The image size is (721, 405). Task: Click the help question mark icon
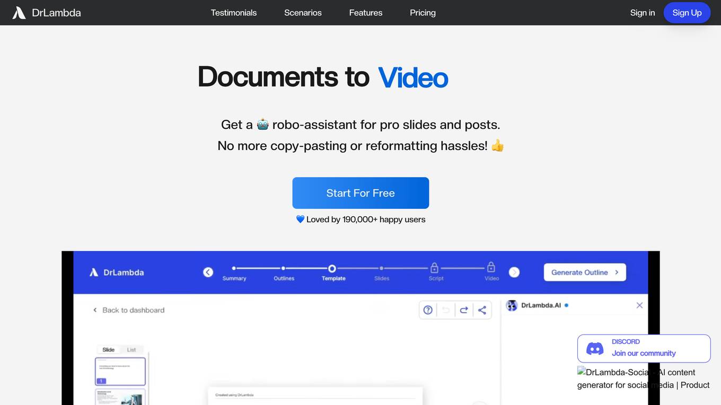point(428,310)
